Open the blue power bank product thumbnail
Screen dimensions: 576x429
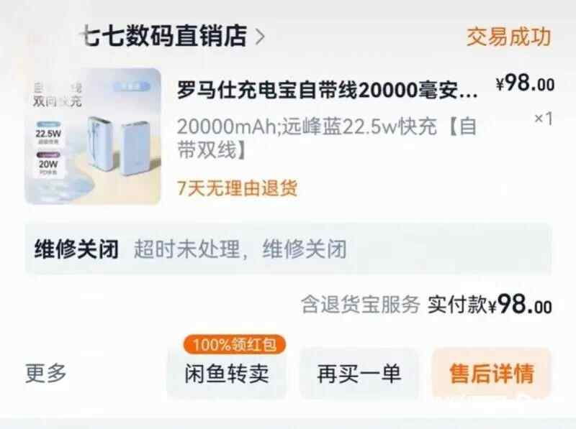tap(93, 136)
